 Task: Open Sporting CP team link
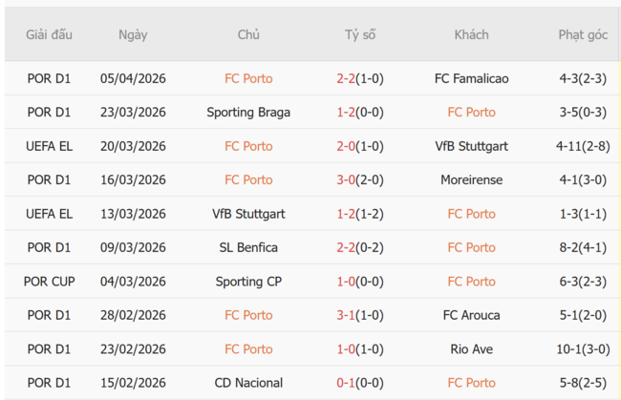pyautogui.click(x=248, y=282)
